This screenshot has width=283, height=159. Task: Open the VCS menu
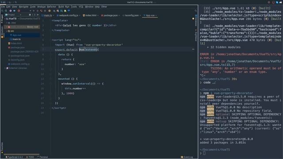click(81, 7)
